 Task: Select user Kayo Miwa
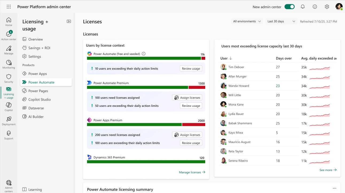point(235,133)
